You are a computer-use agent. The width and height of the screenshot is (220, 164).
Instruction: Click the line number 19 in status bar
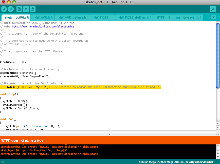(x=3, y=162)
